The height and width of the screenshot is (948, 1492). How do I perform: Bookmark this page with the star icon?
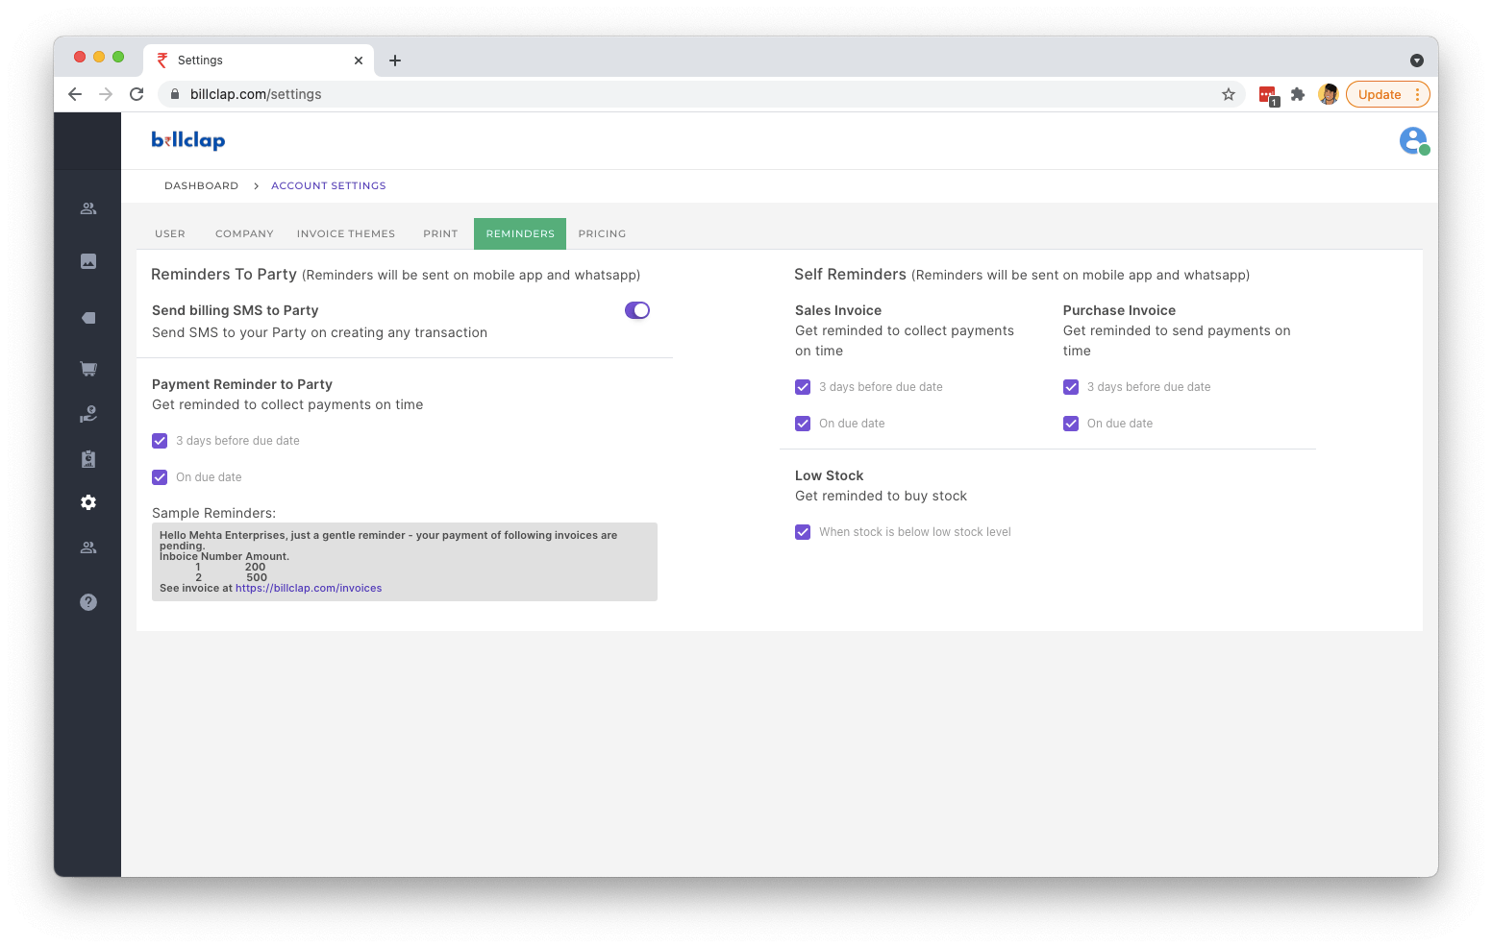[x=1229, y=94]
